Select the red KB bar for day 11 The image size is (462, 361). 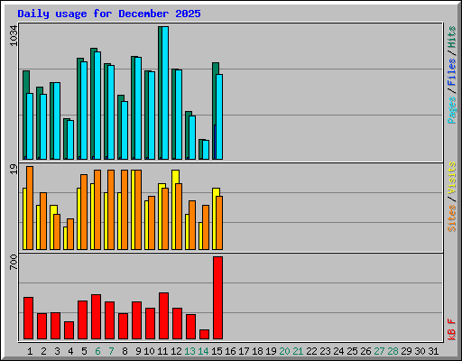163,316
